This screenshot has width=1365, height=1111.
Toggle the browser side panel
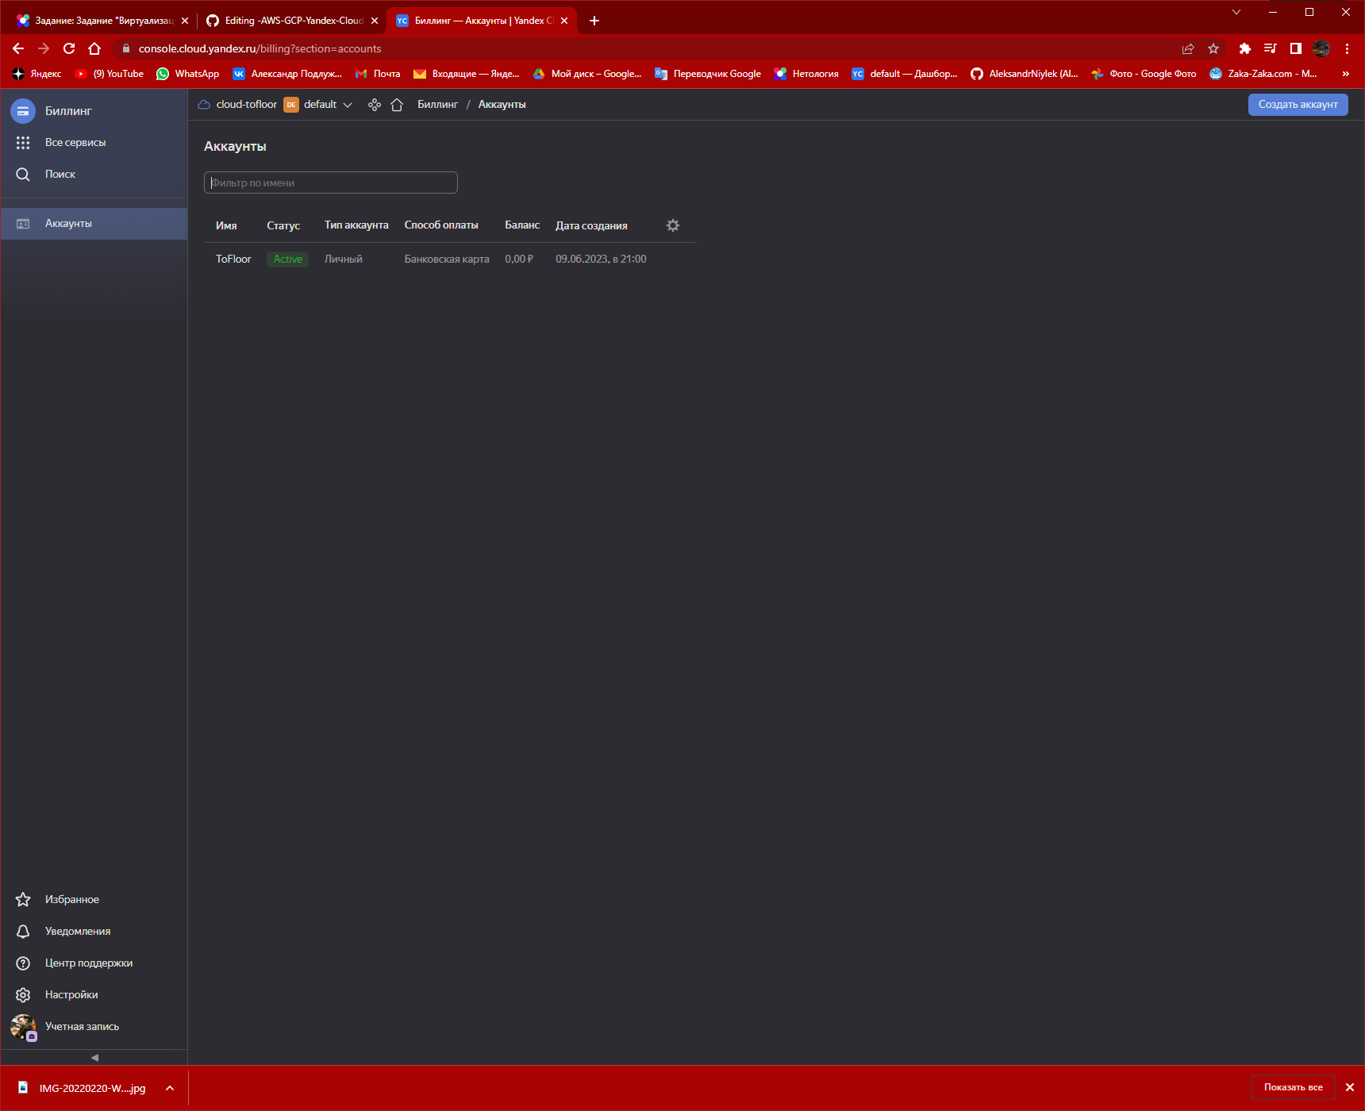[x=1296, y=48]
